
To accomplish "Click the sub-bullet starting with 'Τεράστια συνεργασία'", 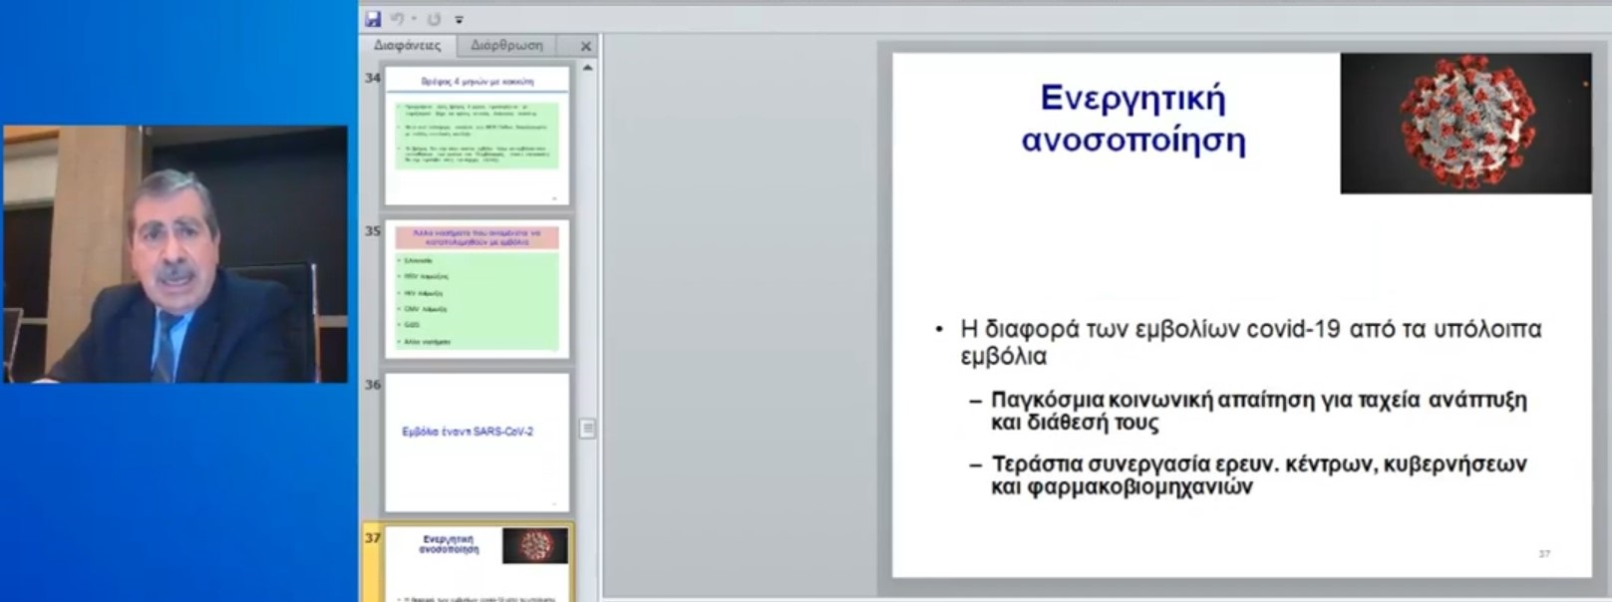I will tap(1257, 474).
